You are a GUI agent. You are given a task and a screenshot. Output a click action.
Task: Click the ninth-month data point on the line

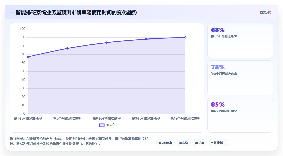[146, 39]
